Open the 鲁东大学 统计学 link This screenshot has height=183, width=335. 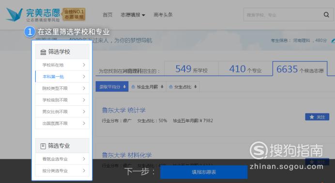[x=124, y=110]
